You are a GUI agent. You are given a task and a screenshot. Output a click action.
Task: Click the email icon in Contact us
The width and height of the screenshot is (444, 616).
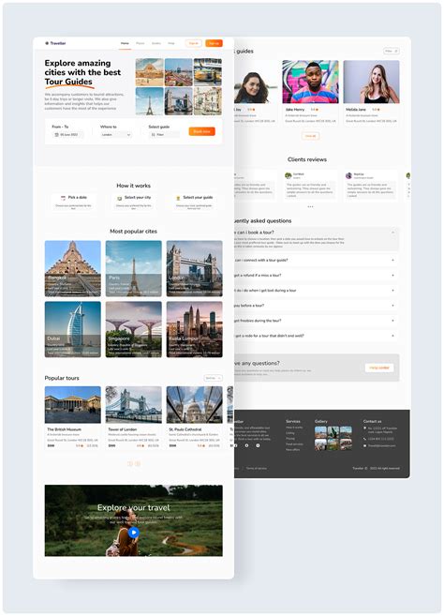(364, 446)
